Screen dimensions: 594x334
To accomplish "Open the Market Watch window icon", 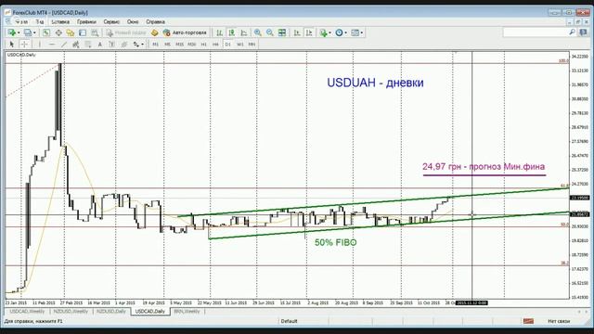I will (46, 33).
